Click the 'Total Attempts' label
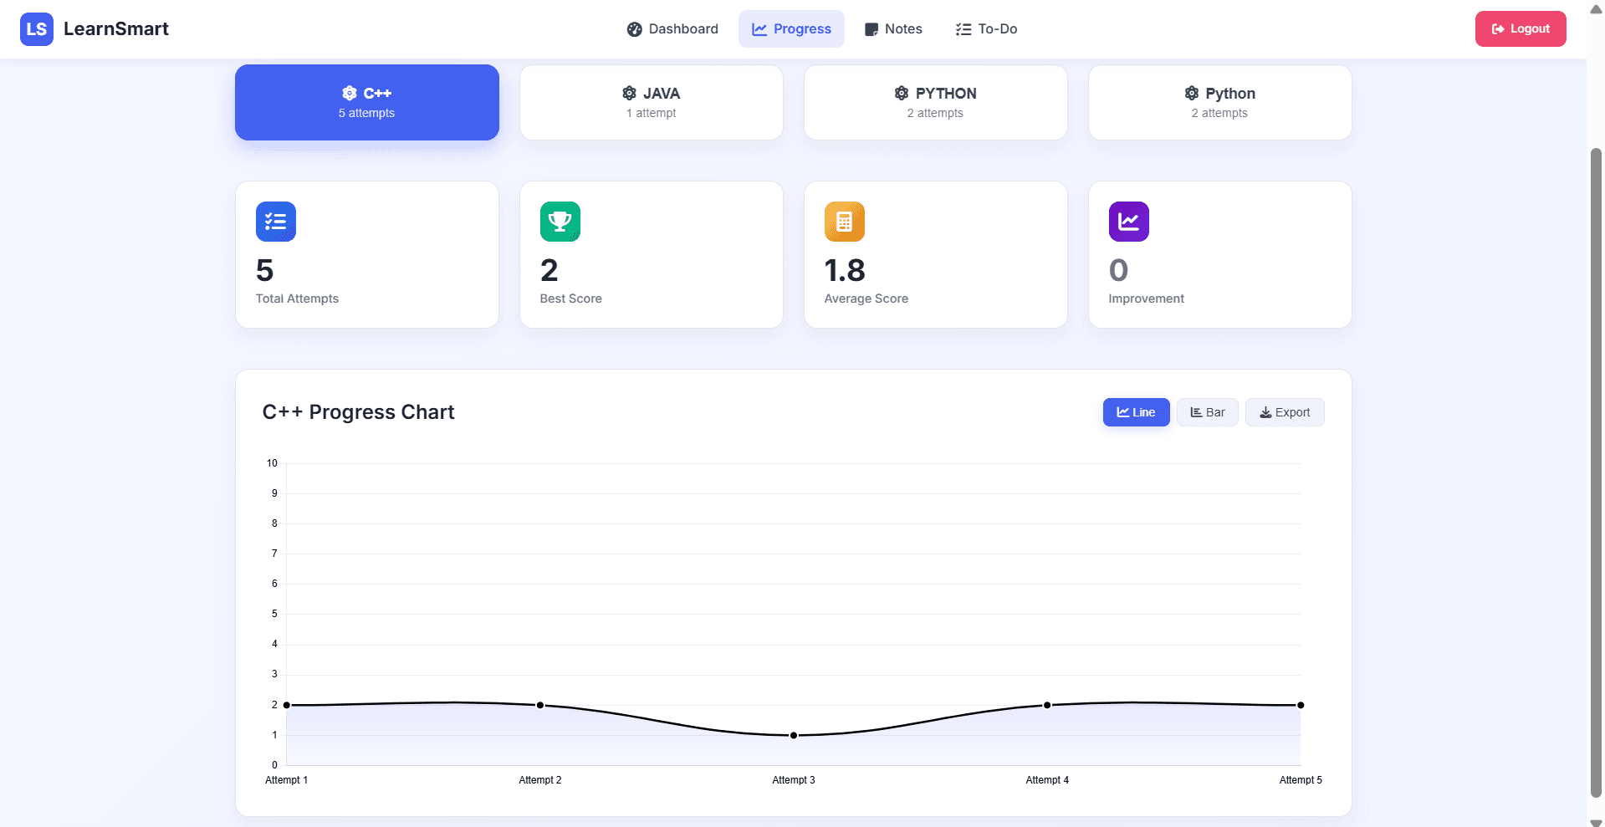 (x=297, y=299)
